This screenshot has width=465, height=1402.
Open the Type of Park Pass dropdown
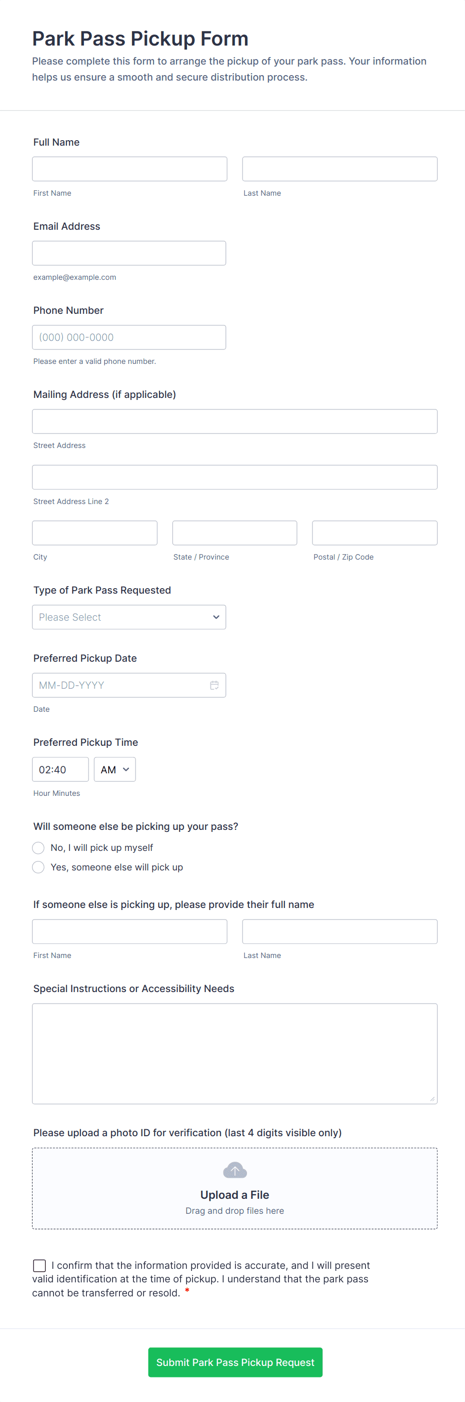tap(129, 617)
